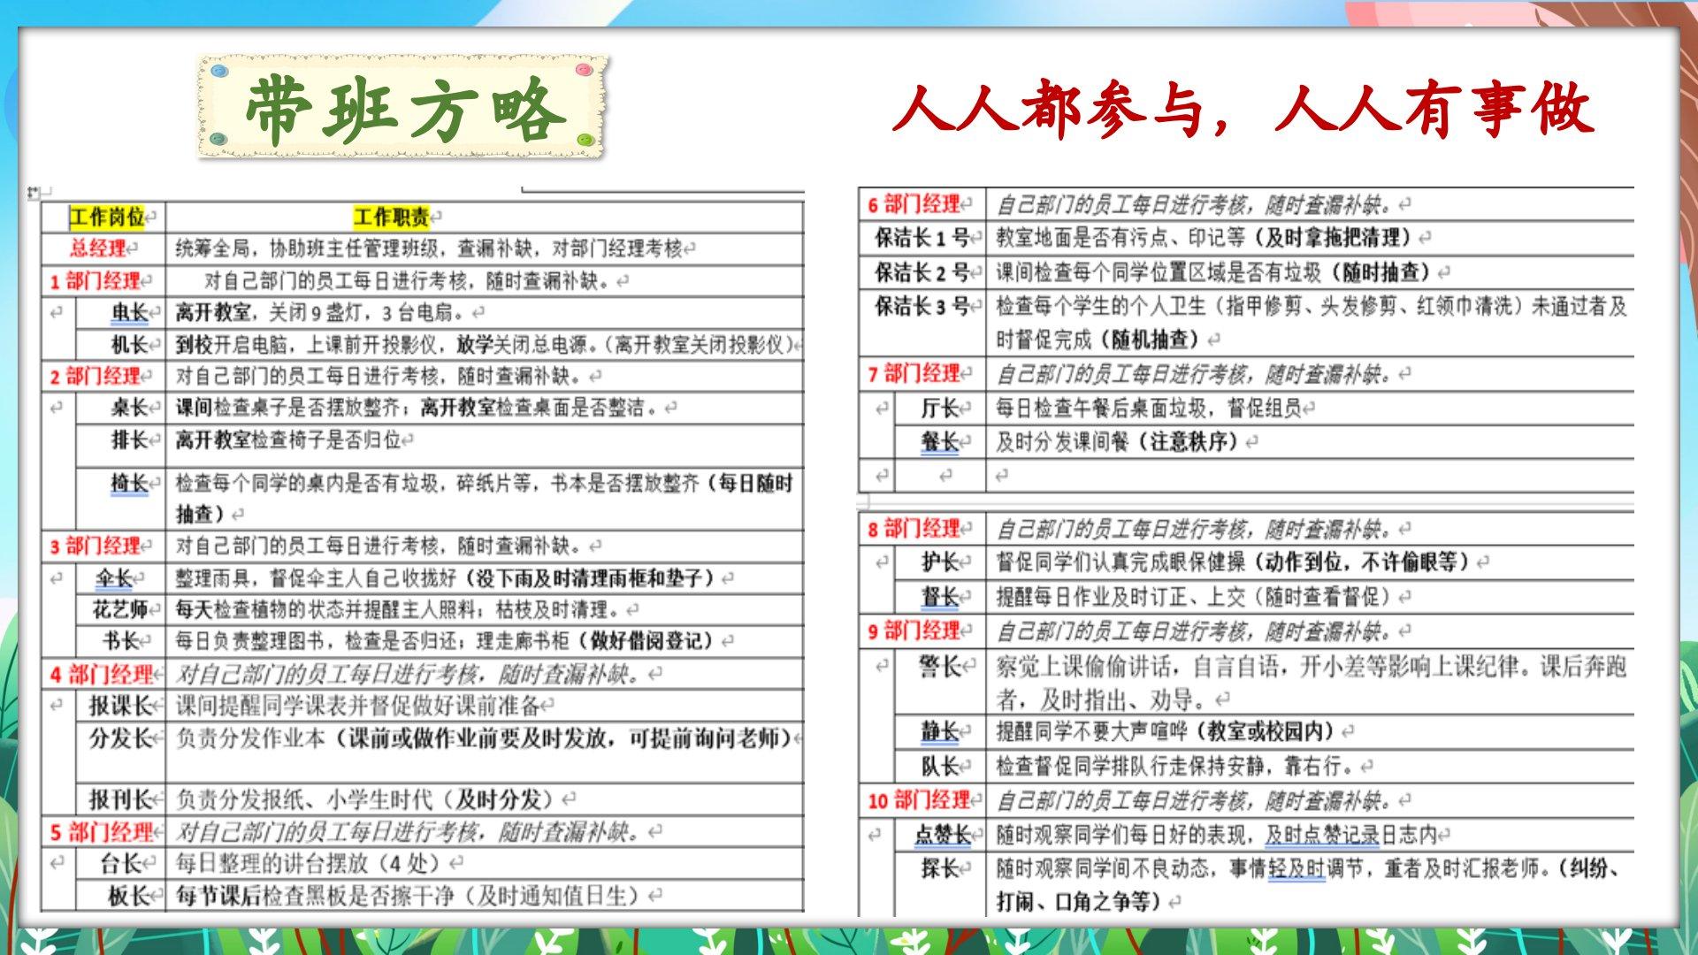This screenshot has height=955, width=1698.
Task: Select the 点赞长 position cell
Action: point(943,835)
